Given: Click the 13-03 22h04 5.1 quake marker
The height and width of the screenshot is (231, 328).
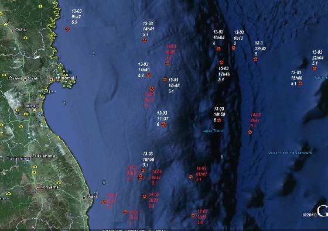Looking at the screenshot, I should click(x=315, y=68).
